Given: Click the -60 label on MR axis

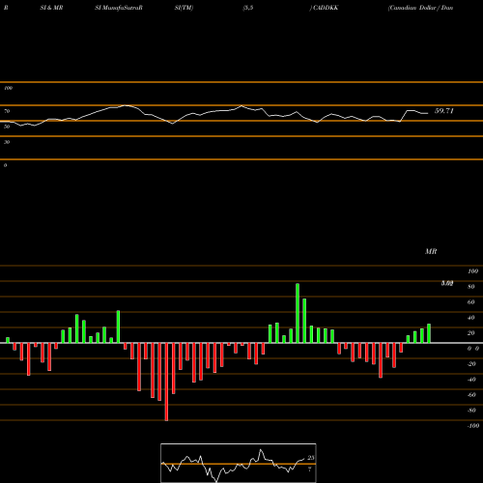Looking at the screenshot, I should (471, 395).
